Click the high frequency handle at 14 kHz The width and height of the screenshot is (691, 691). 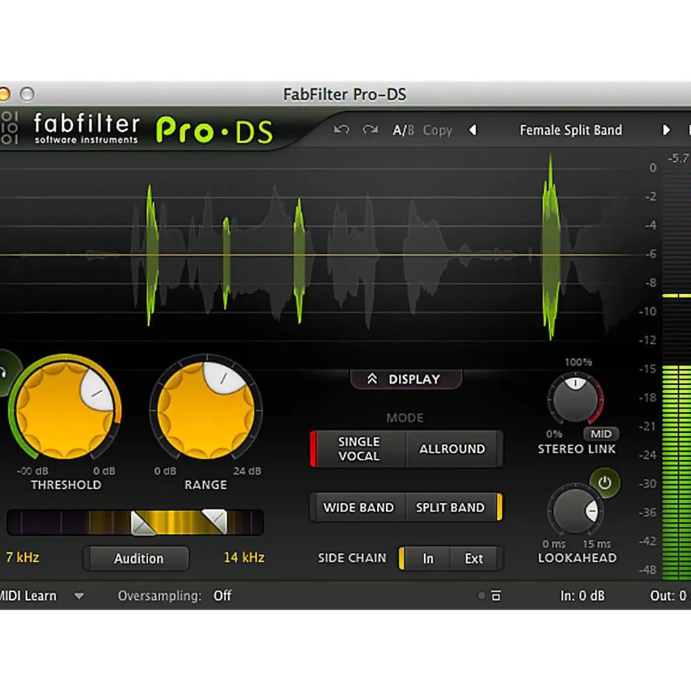coord(214,522)
